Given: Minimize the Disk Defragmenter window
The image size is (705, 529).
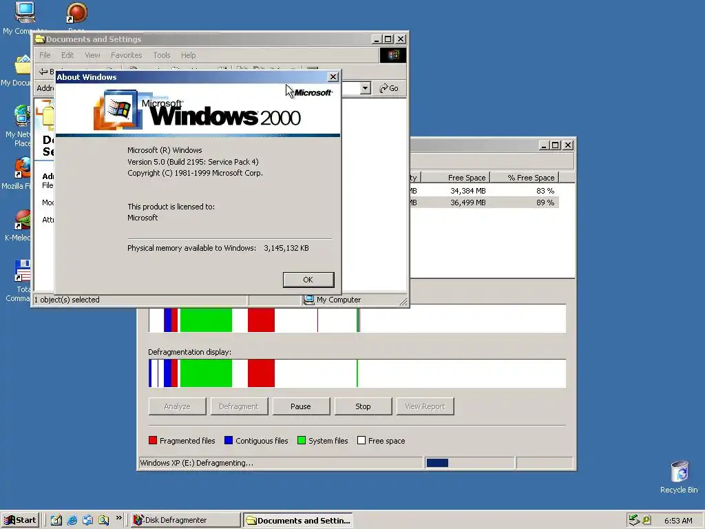Looking at the screenshot, I should point(544,145).
